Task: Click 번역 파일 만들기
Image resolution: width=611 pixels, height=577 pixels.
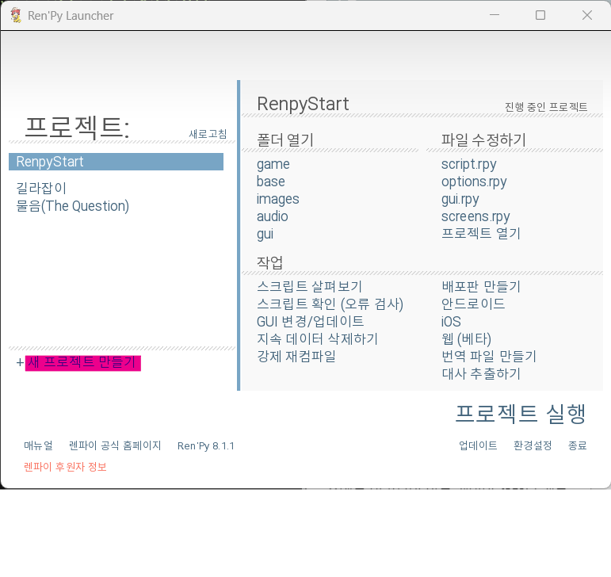Action: 489,356
